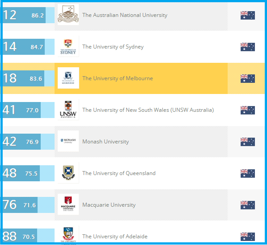Select the highlighted University of Melbourne name
Image resolution: width=267 pixels, height=245 pixels.
point(118,78)
